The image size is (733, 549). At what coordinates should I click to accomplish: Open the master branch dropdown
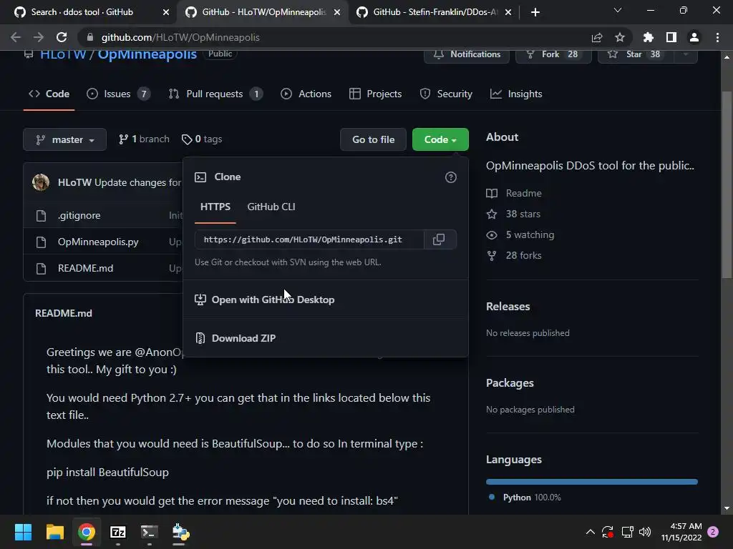click(x=64, y=139)
